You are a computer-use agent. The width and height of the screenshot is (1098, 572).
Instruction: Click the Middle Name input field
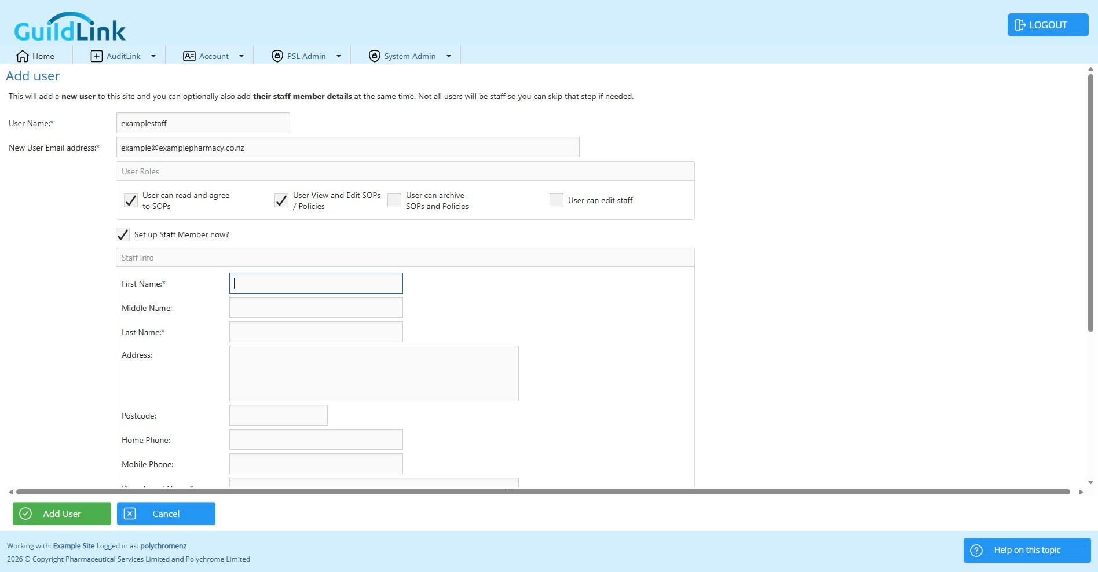tap(316, 307)
